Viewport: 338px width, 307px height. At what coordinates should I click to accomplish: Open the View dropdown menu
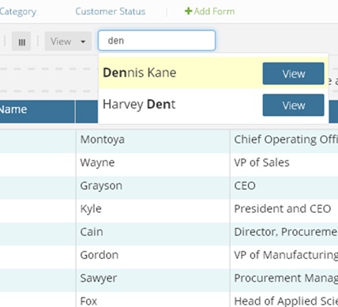click(68, 41)
